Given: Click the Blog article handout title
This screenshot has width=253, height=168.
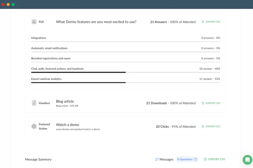Looking at the screenshot, I should pos(65,101).
